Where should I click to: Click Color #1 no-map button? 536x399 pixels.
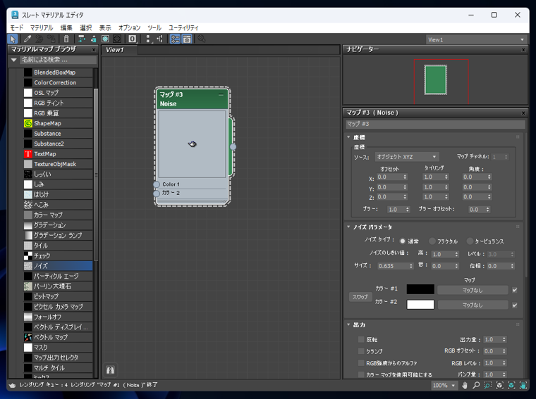click(473, 290)
